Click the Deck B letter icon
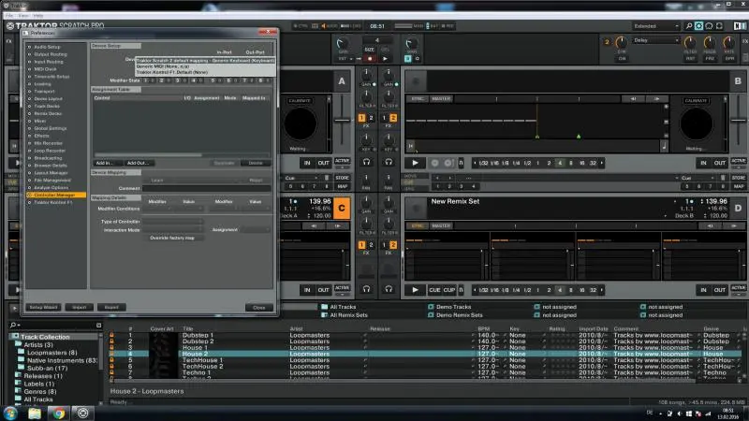This screenshot has width=749, height=421. point(738,80)
